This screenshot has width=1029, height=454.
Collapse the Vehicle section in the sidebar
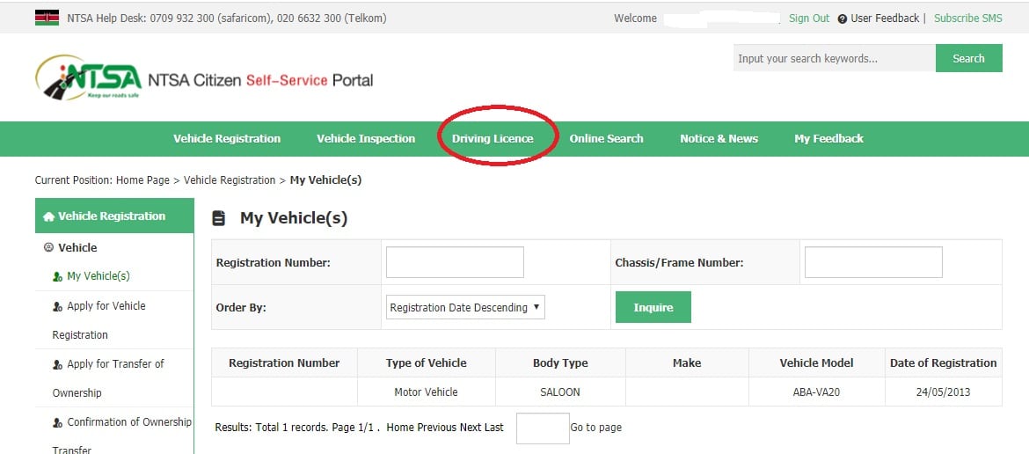pos(49,248)
